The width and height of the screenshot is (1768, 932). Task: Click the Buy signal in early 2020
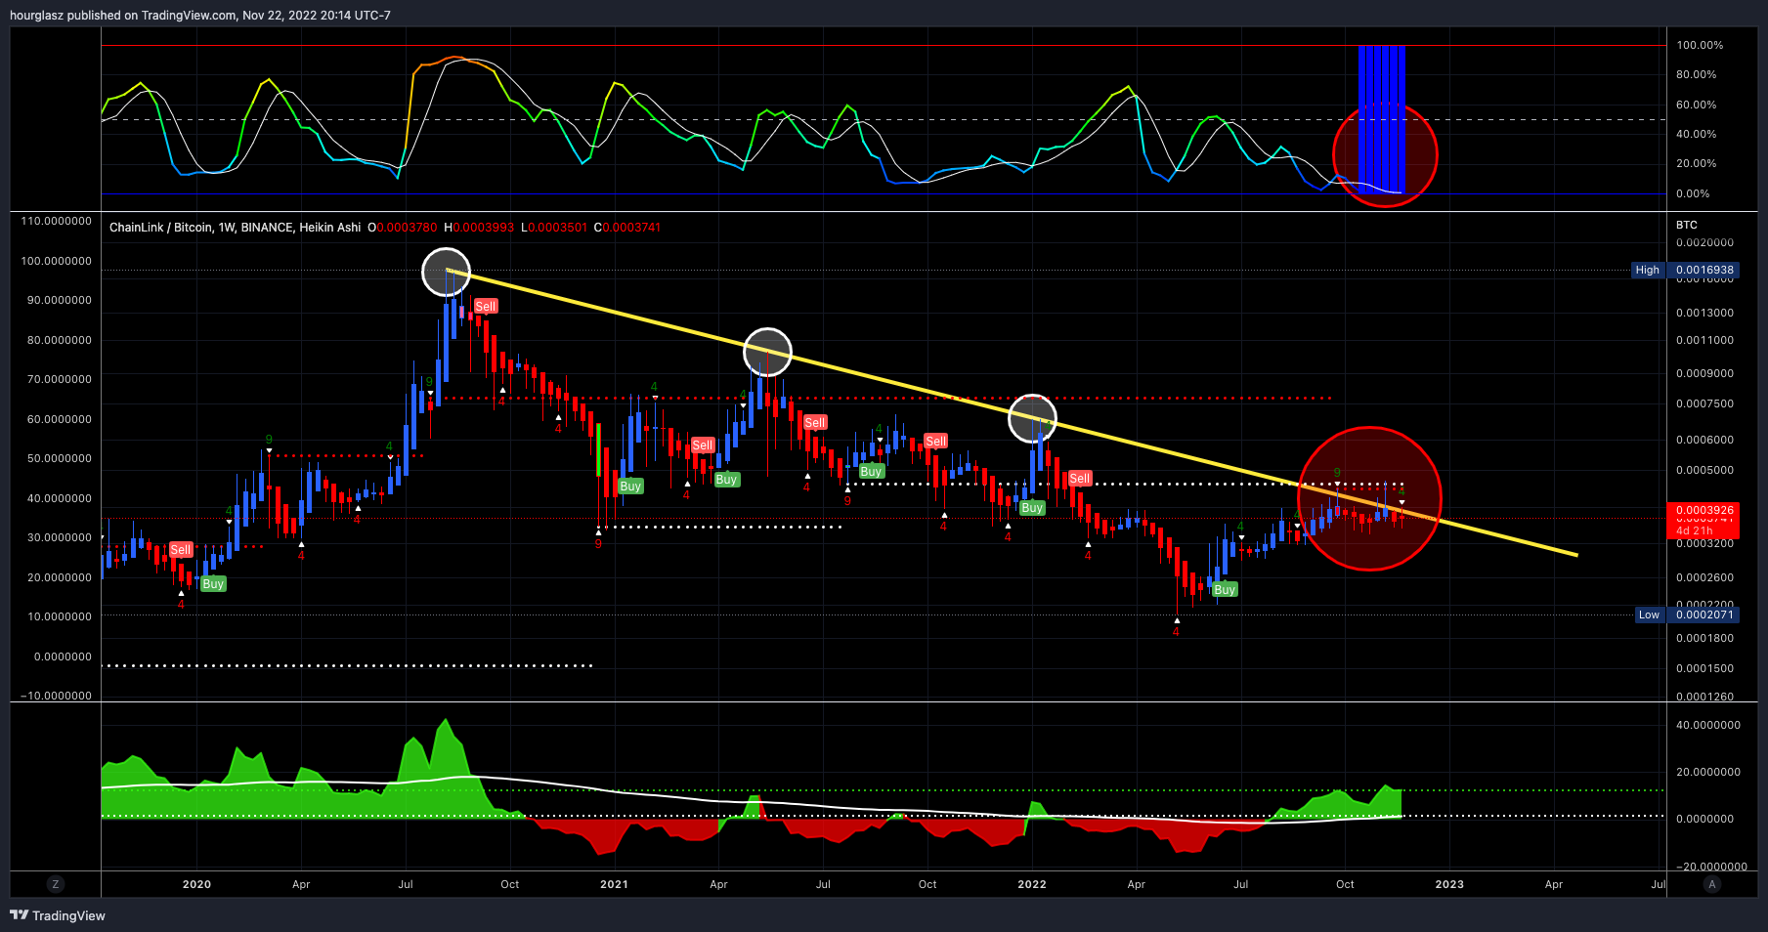213,584
